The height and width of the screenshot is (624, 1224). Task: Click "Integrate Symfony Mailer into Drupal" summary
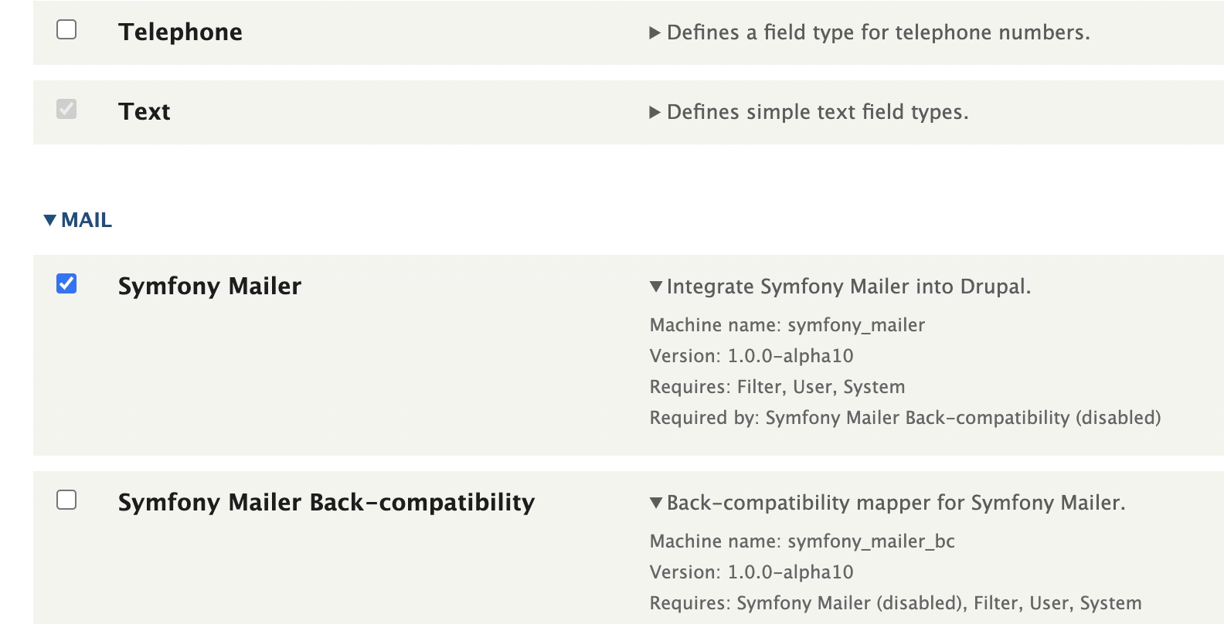click(848, 287)
